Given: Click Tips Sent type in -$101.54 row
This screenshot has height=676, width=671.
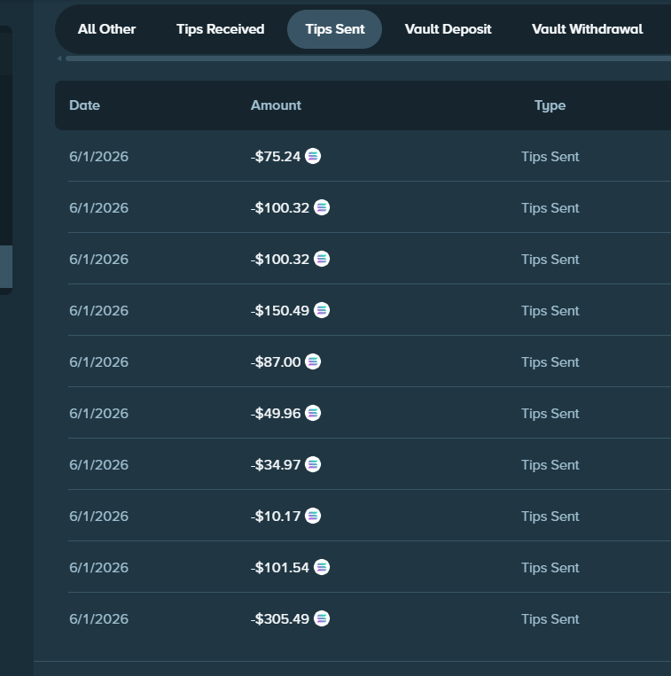Looking at the screenshot, I should tap(550, 568).
